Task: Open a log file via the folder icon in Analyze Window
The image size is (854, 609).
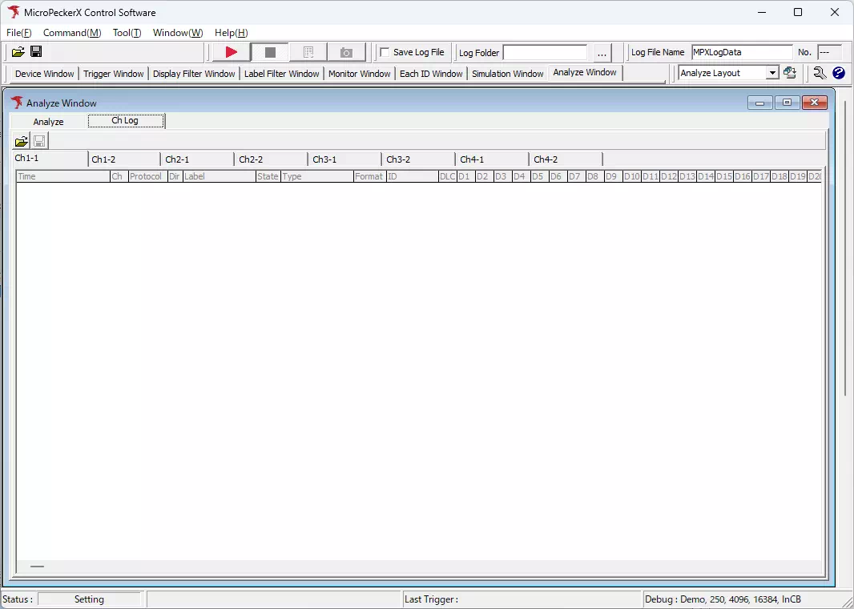Action: pos(21,140)
